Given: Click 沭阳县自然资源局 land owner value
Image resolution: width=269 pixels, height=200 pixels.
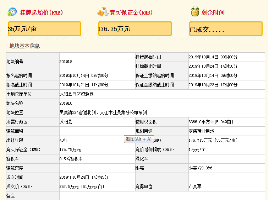Looking at the screenshot, I should tap(77, 94).
